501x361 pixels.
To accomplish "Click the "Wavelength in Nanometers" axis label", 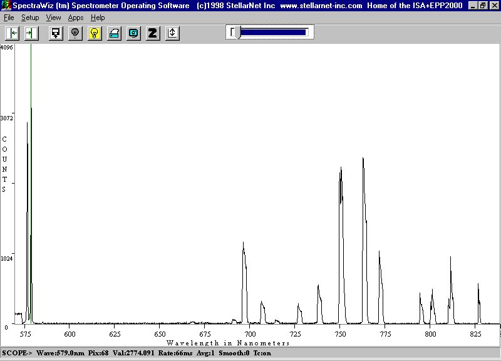I will click(228, 343).
